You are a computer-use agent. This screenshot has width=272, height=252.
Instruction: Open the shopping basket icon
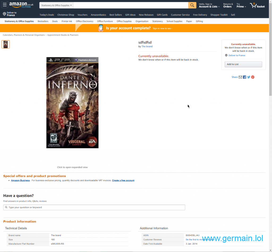[254, 5]
